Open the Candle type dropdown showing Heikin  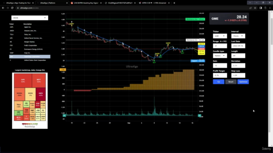pos(220,56)
